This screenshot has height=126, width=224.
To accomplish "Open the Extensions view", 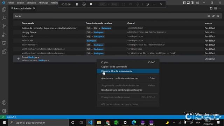I will tap(4, 51).
